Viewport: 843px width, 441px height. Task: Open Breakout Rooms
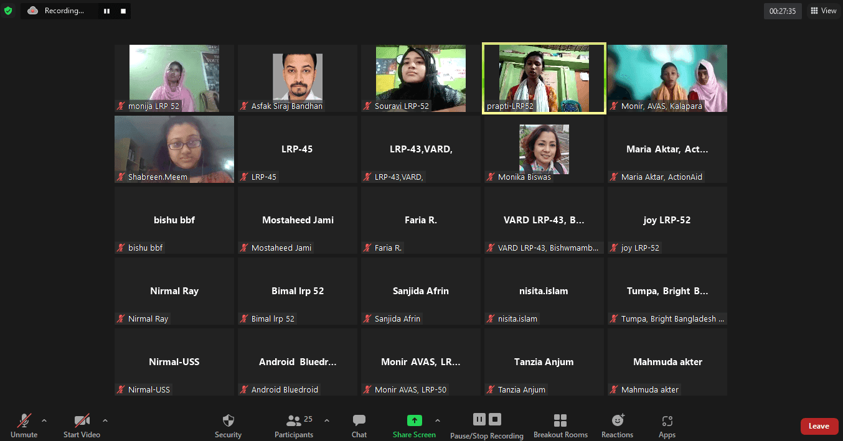coord(560,420)
